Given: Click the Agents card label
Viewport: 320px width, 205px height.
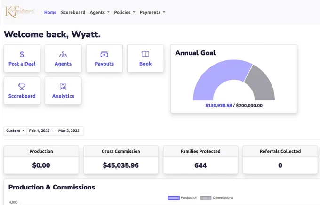Looking at the screenshot, I should point(63,64).
